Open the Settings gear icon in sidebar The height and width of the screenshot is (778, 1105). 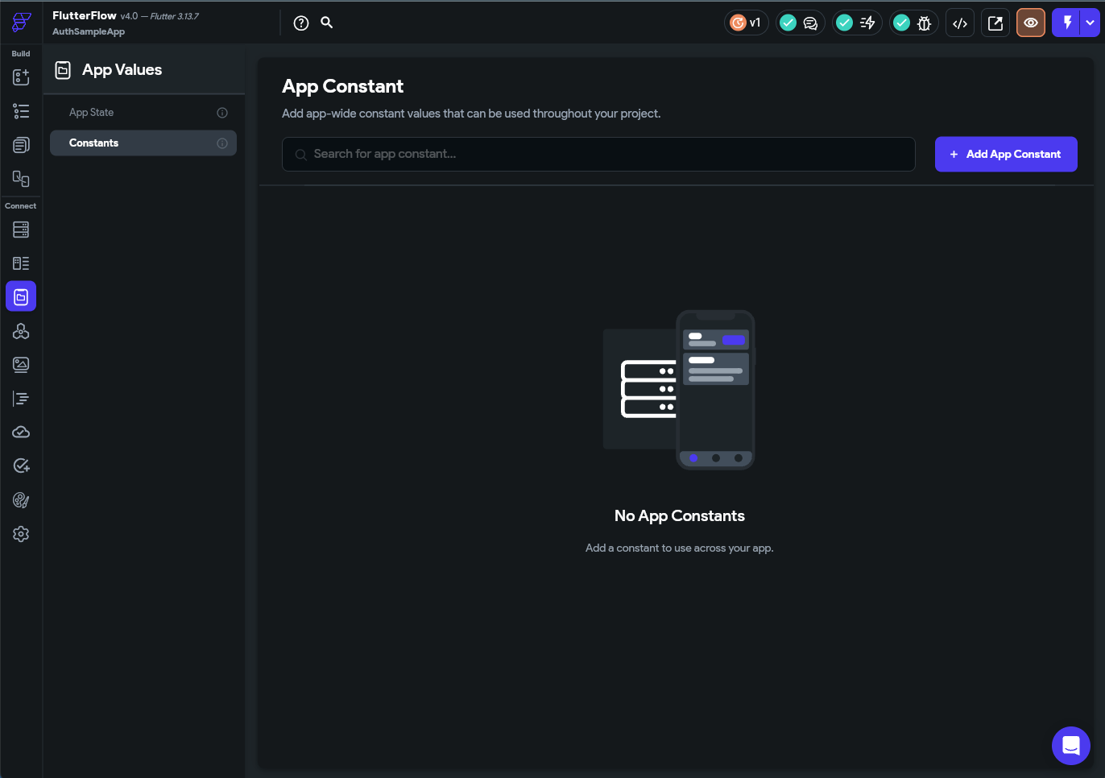(21, 534)
